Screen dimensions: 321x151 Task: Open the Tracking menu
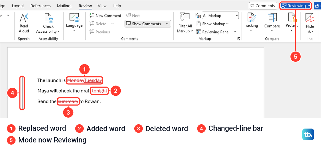click(251, 22)
